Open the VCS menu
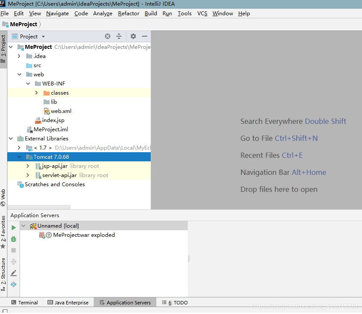 pyautogui.click(x=202, y=14)
